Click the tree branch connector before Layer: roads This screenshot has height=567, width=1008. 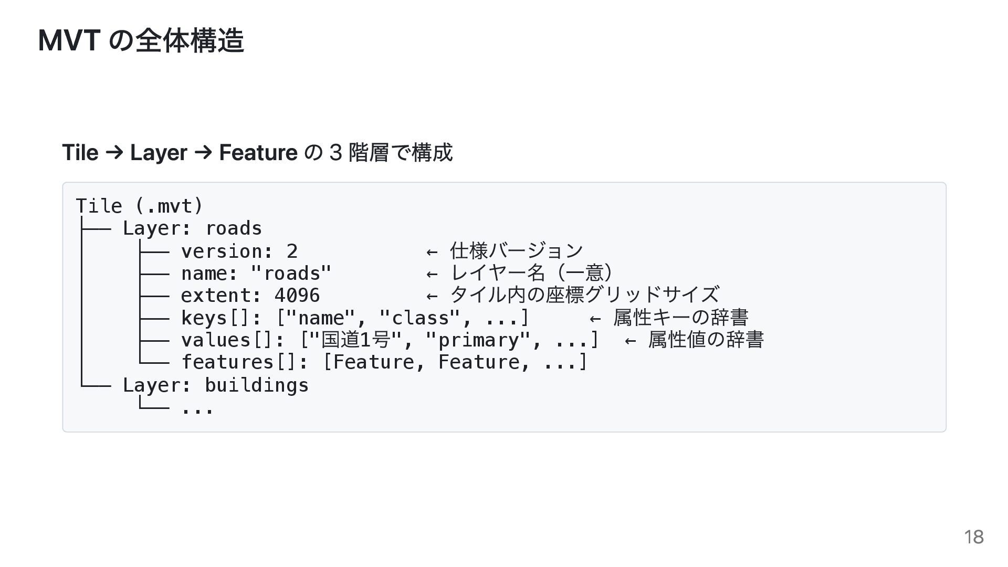click(95, 229)
